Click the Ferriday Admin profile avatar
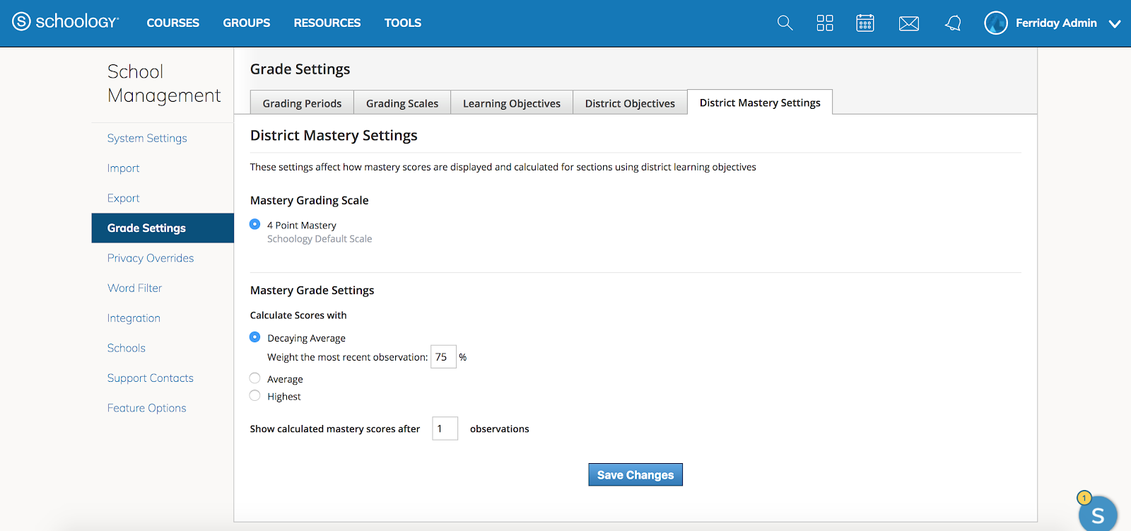 995,23
